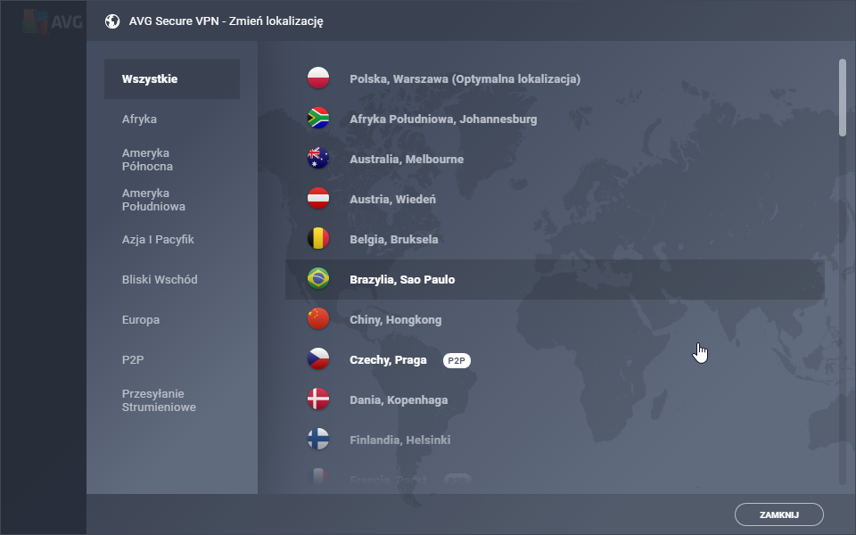The image size is (856, 535).
Task: Click the Czech Republic flag icon
Action: pos(318,360)
